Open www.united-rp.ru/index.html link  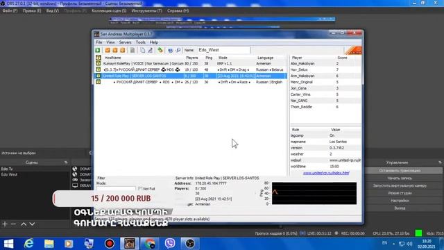point(326,173)
